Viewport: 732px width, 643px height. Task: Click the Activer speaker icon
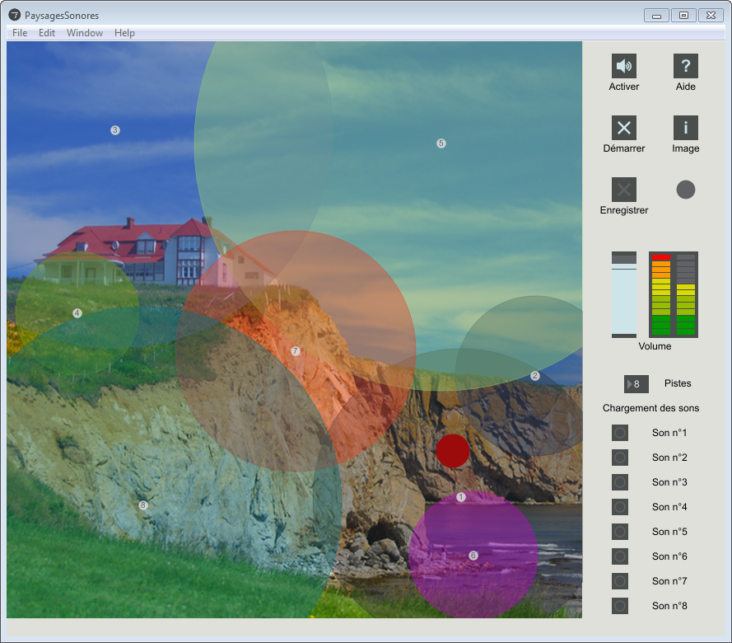623,66
